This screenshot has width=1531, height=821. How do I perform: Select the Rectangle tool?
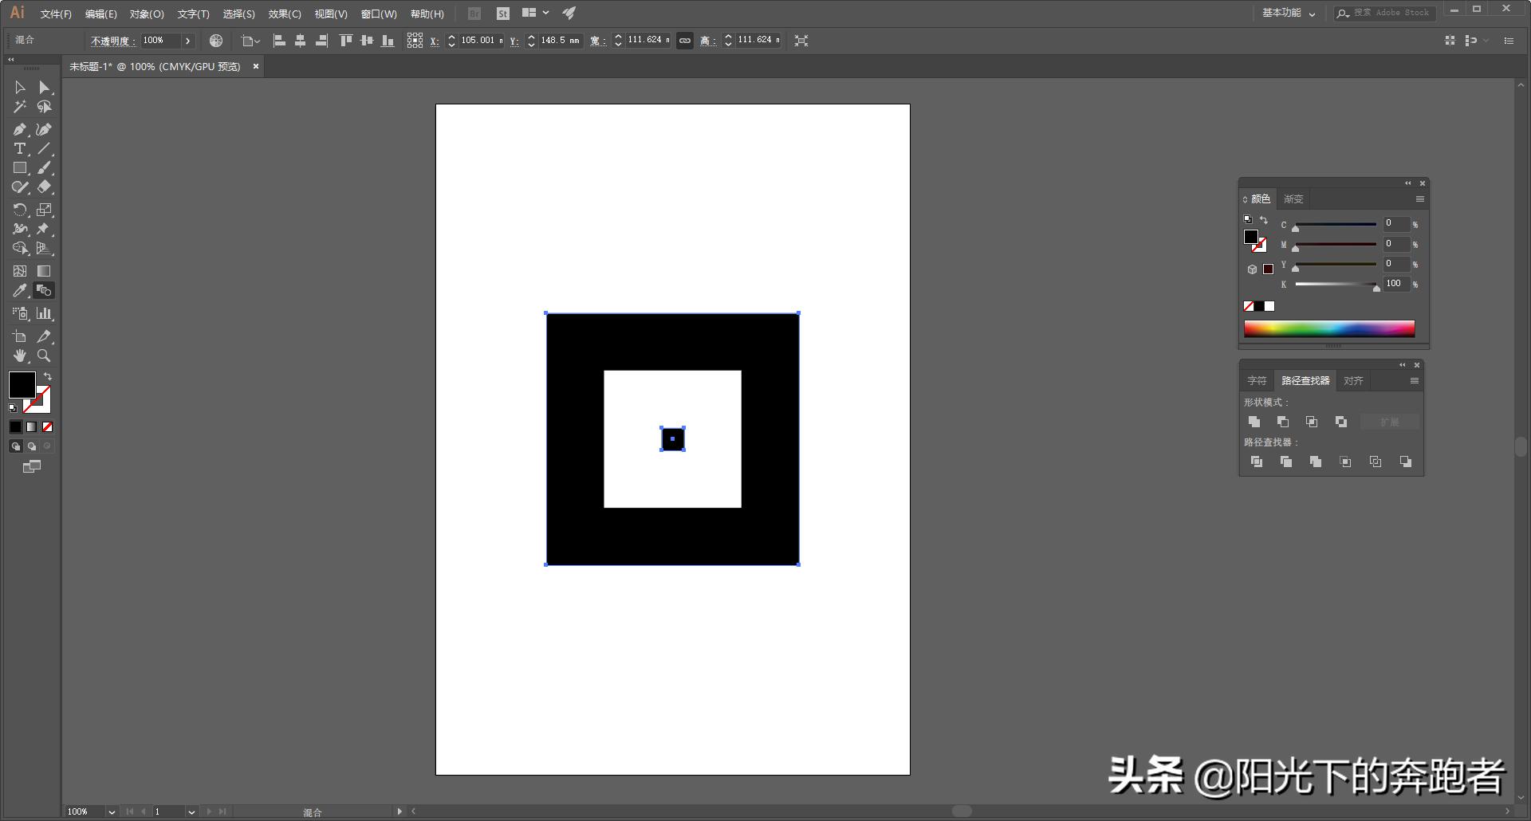20,167
